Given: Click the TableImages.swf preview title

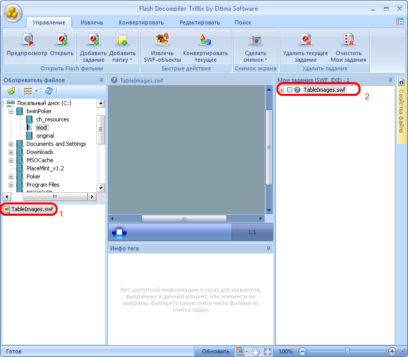Looking at the screenshot, I should click(x=141, y=81).
